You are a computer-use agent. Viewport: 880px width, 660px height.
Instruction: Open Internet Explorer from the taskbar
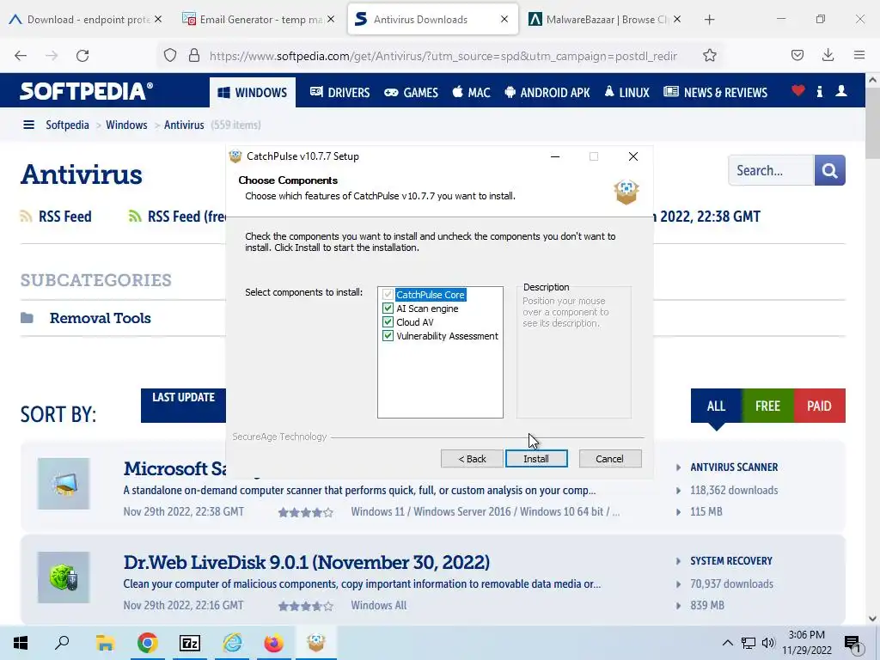click(232, 643)
